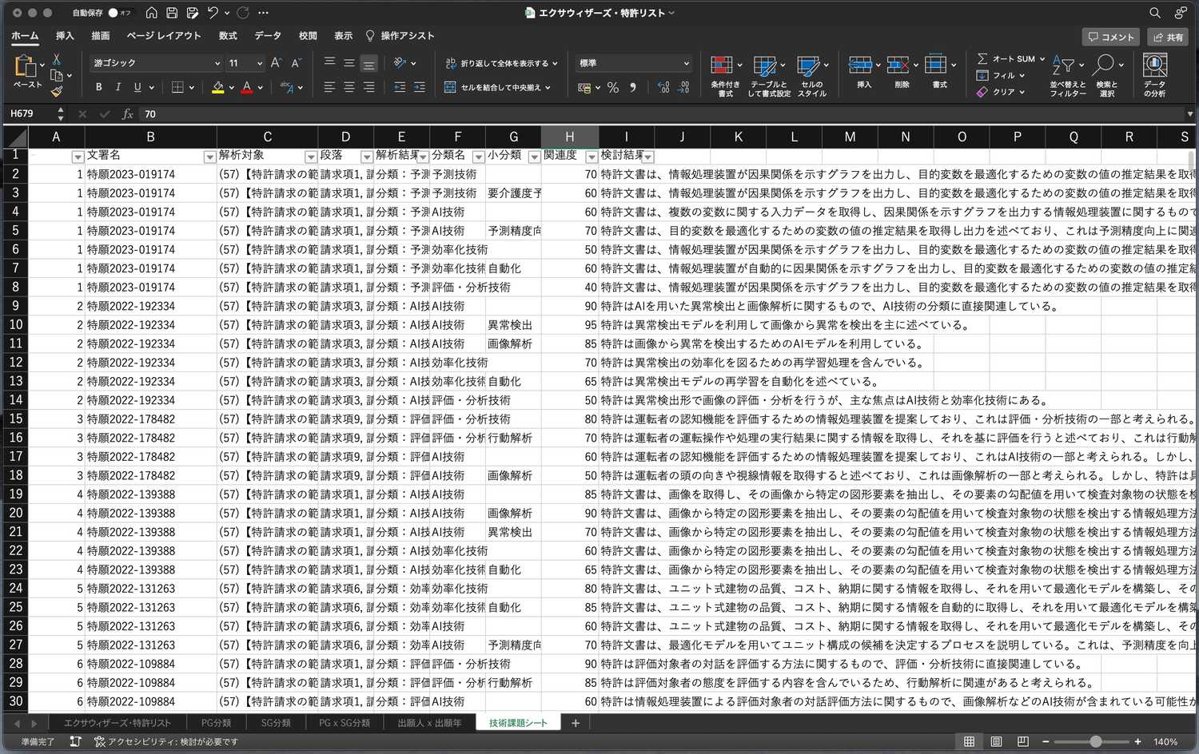
Task: Click the add new sheet plus button
Action: [575, 723]
